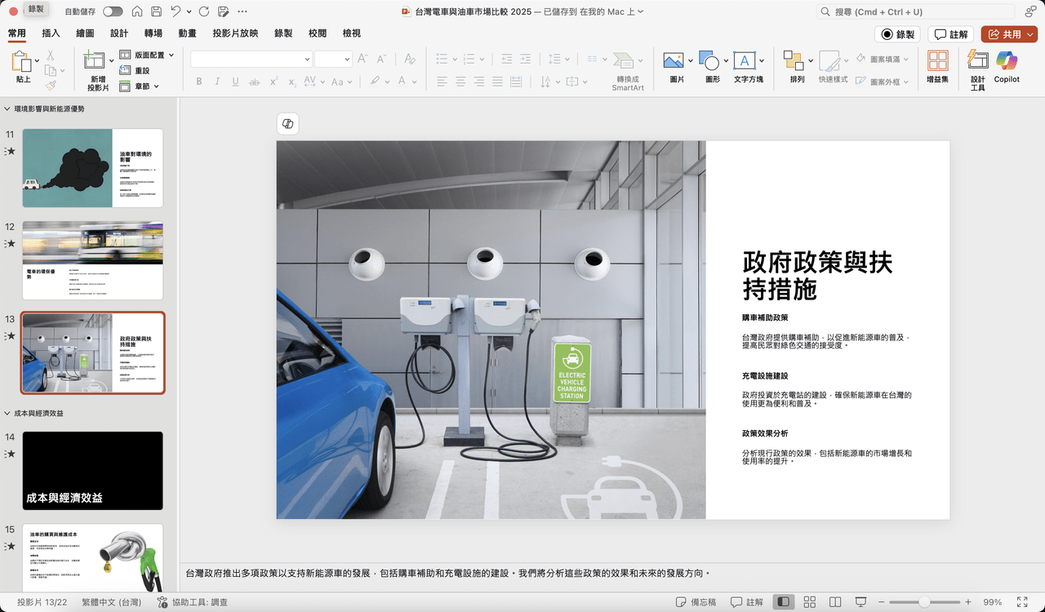
Task: Open the 章節 section dropdown
Action: pyautogui.click(x=140, y=86)
